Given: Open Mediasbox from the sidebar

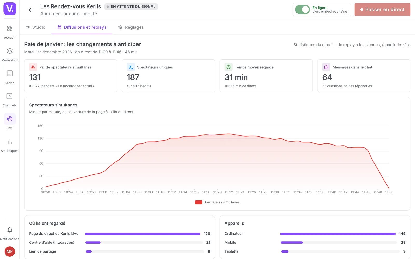Looking at the screenshot, I should click(x=10, y=55).
